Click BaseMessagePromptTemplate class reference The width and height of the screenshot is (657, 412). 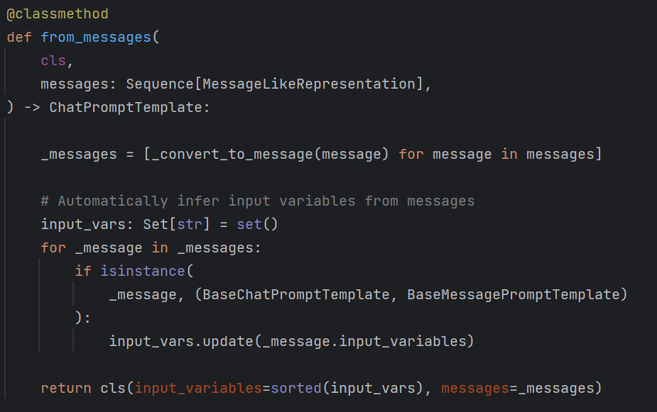tap(513, 294)
